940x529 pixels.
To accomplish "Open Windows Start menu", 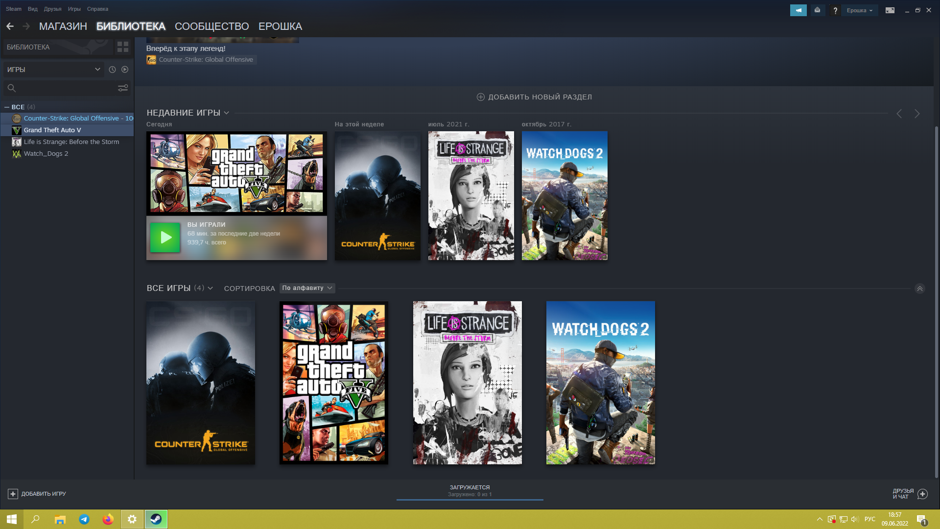I will coord(12,519).
